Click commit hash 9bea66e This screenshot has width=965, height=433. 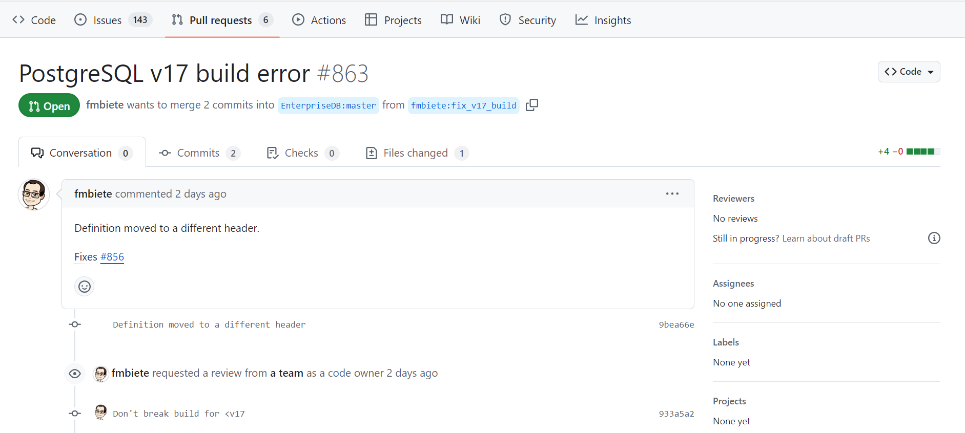676,324
